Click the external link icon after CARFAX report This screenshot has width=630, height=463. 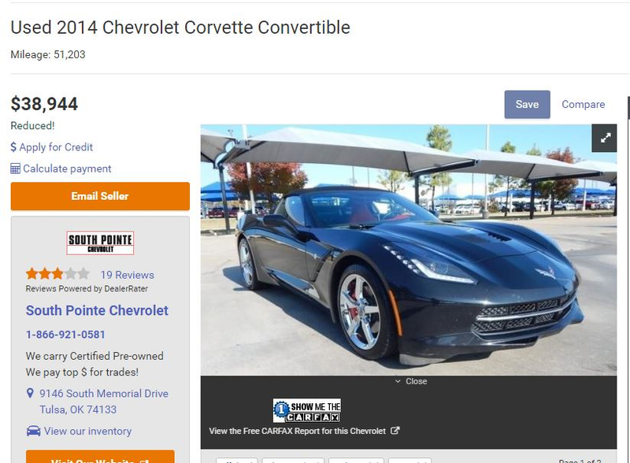(x=395, y=431)
